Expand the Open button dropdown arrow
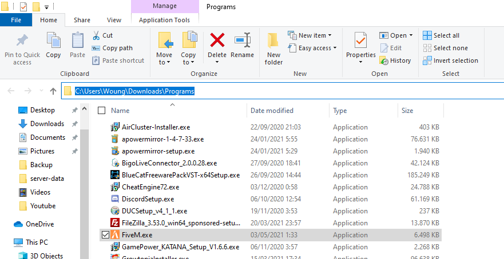504x259 pixels. tap(411, 35)
